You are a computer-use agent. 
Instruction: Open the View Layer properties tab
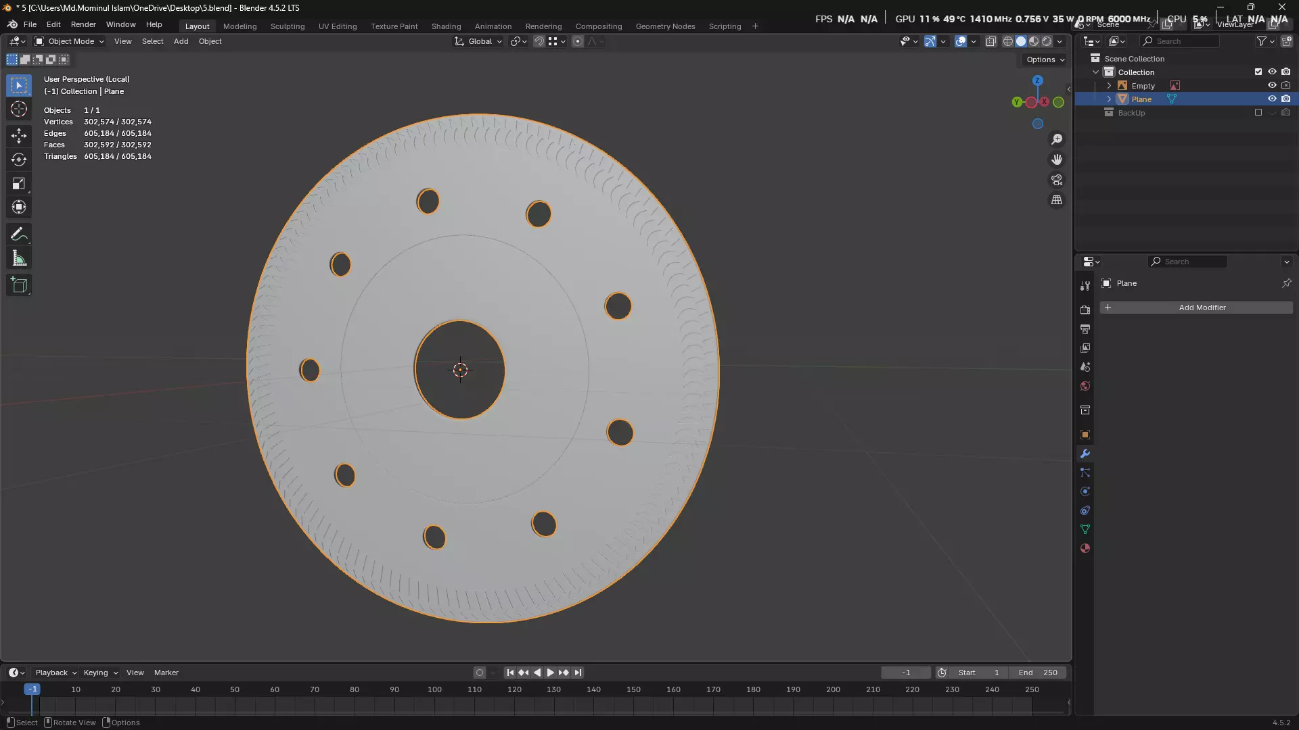[1085, 348]
